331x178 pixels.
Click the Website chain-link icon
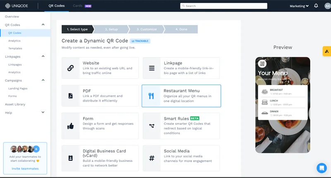[70, 68]
